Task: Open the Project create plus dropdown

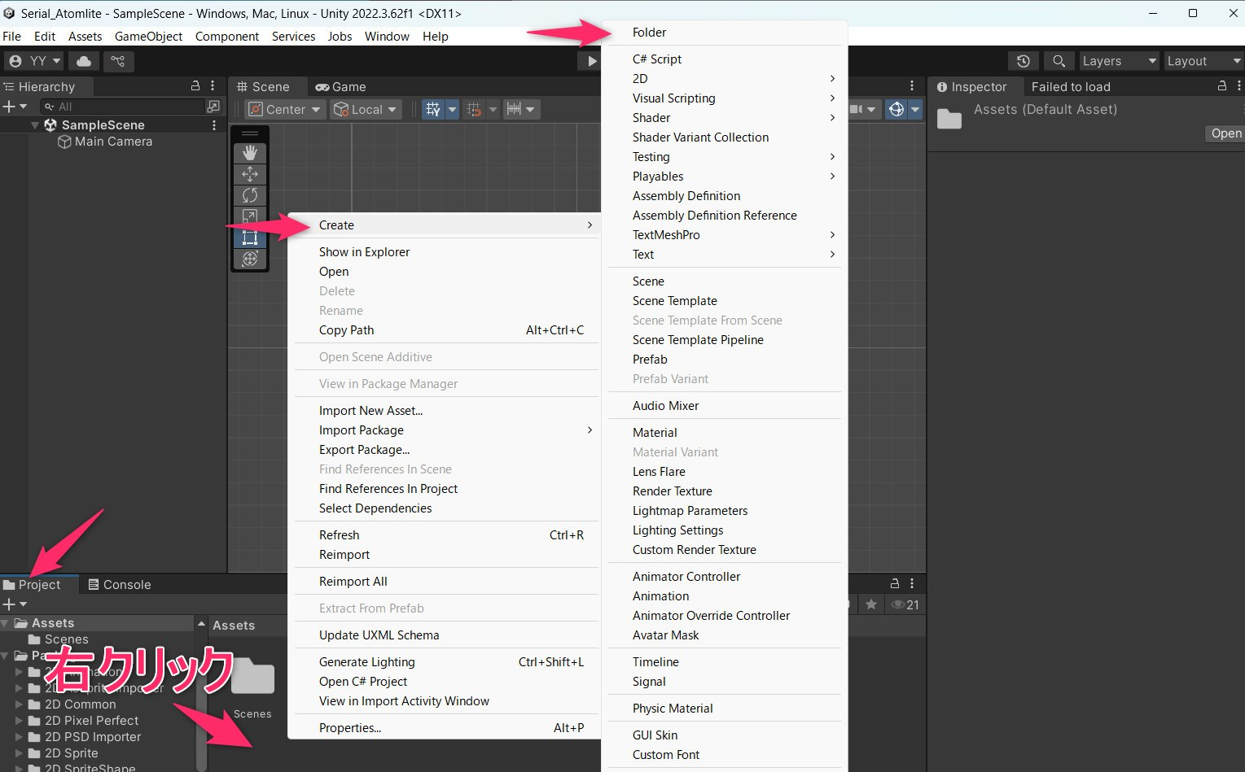Action: [15, 604]
